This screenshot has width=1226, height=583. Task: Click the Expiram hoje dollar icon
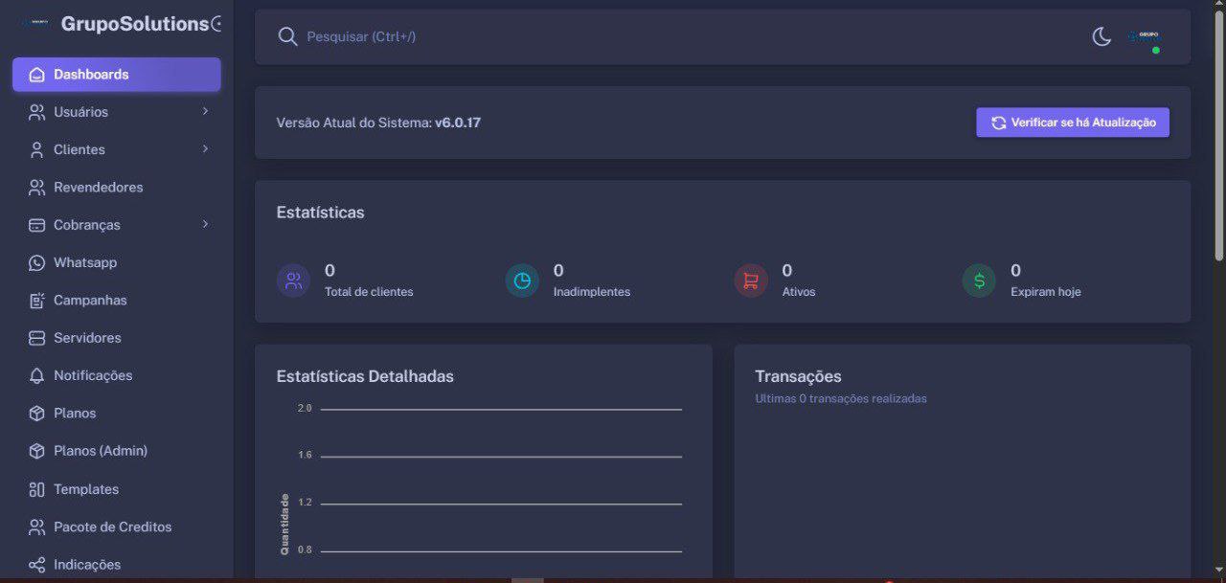[979, 280]
